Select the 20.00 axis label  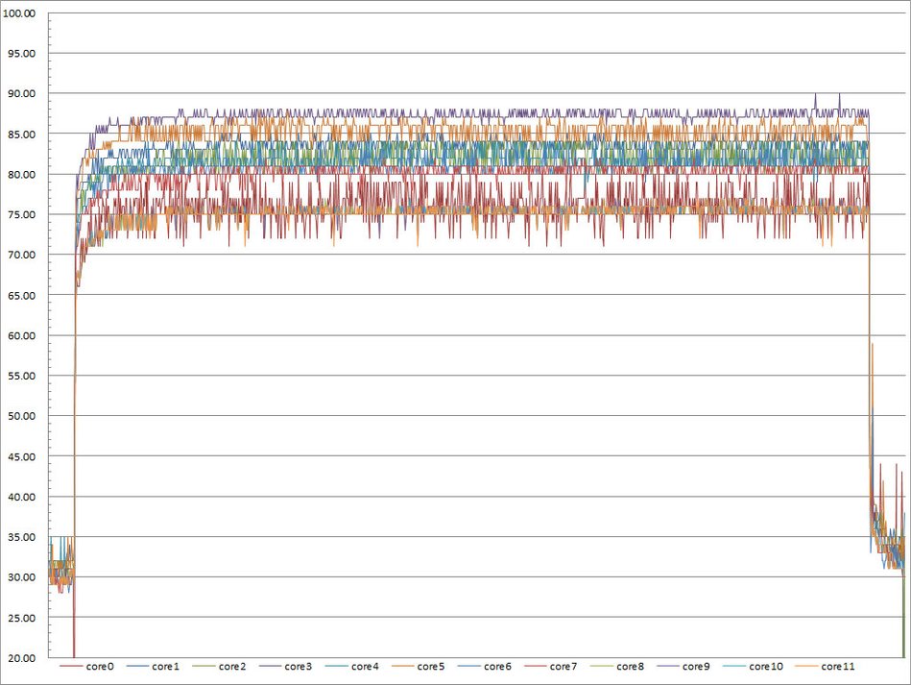coord(21,658)
